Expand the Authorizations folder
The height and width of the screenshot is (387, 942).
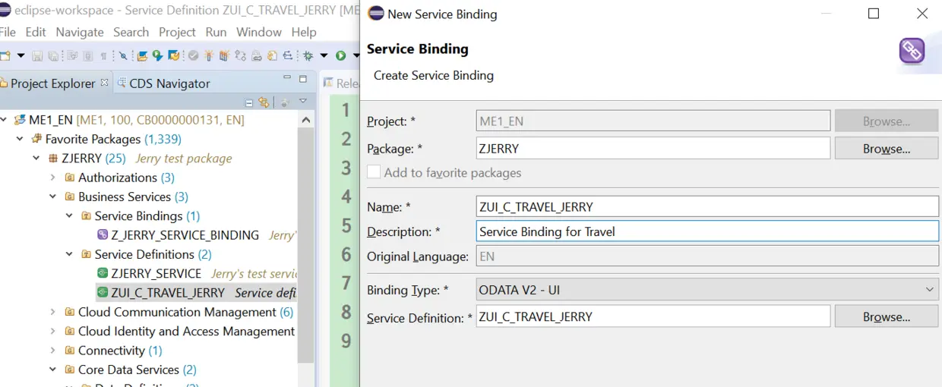pos(52,178)
